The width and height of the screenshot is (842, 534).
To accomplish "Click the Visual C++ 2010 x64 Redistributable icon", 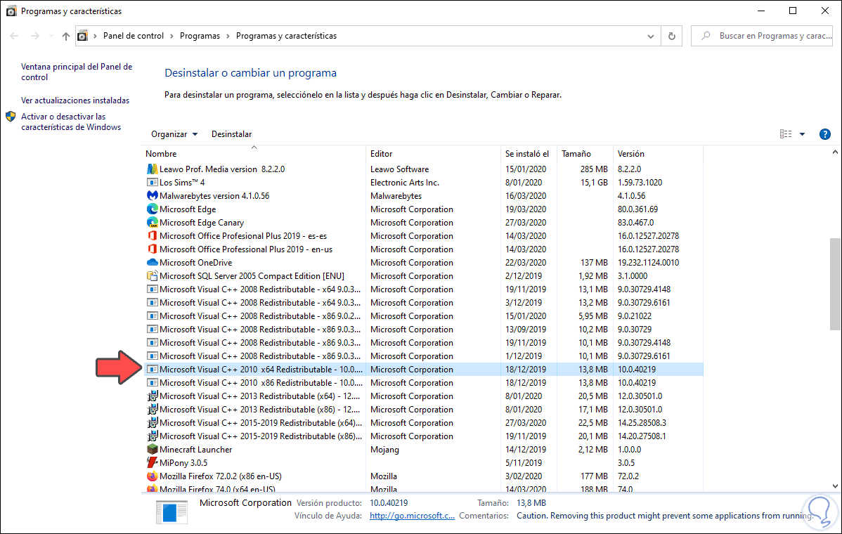I will [153, 370].
